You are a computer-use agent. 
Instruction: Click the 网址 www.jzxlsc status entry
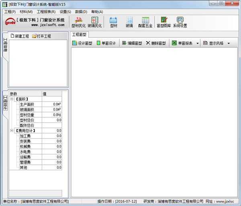pyautogui.click(x=220, y=201)
